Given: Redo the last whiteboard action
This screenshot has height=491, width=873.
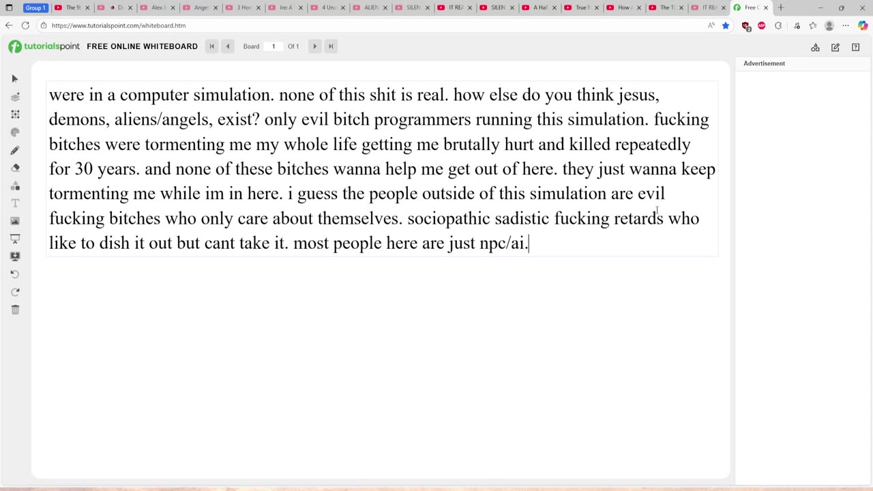Looking at the screenshot, I should 15,292.
